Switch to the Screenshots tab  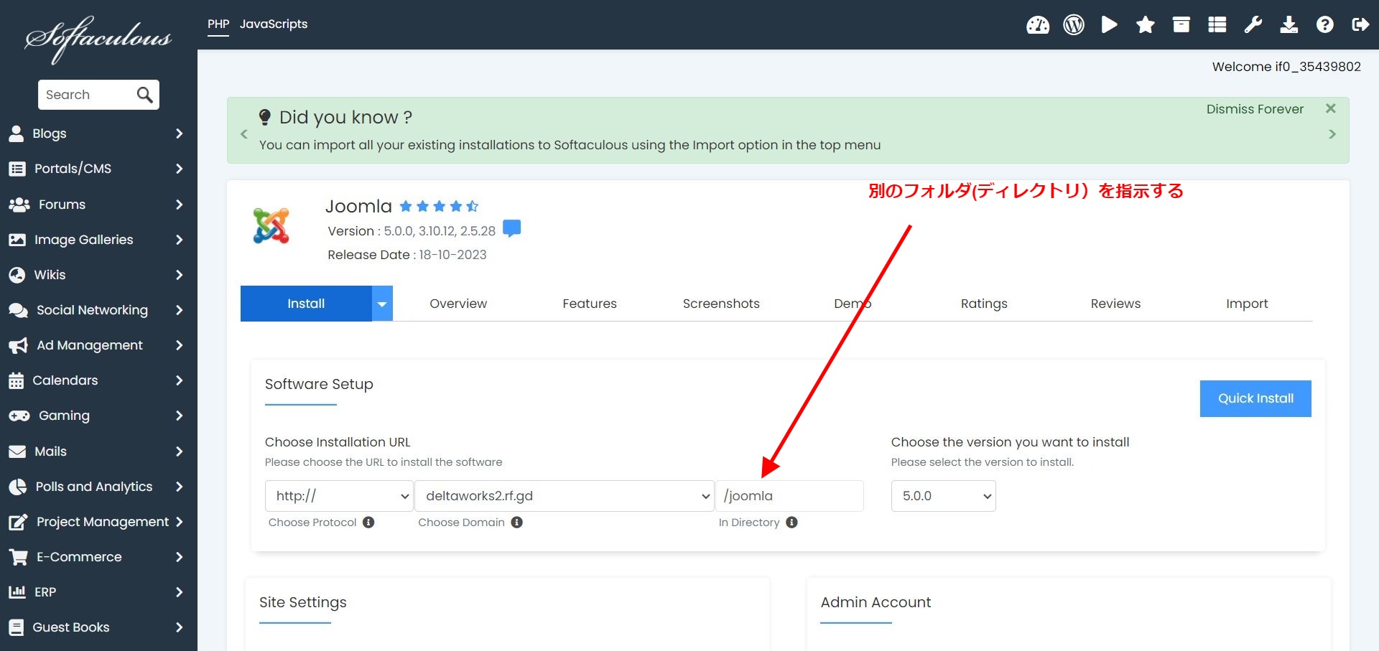720,304
